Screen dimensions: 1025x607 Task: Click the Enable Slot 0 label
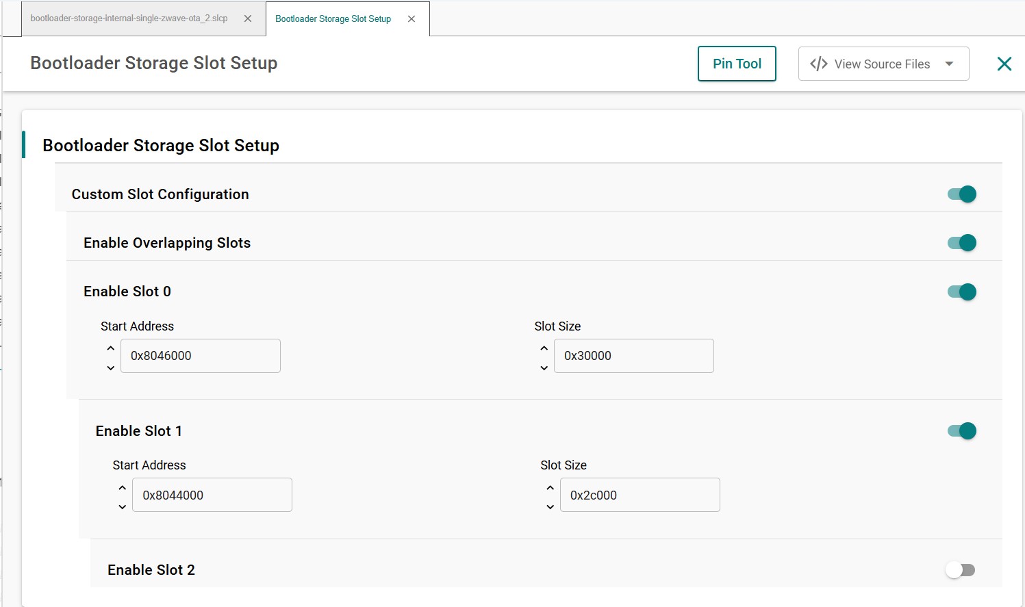tap(127, 292)
